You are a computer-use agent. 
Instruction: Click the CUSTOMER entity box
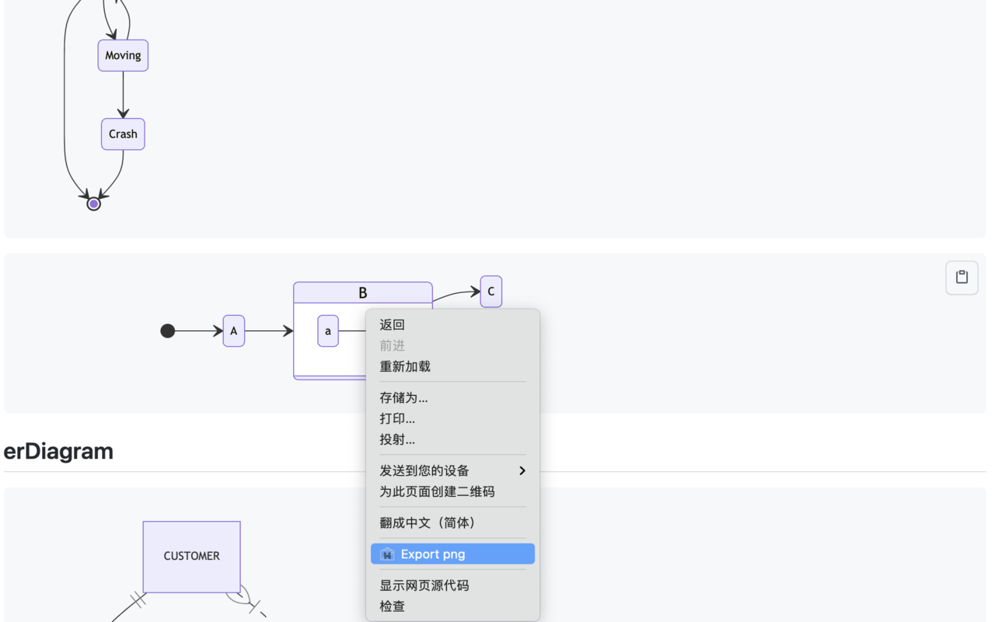tap(192, 557)
